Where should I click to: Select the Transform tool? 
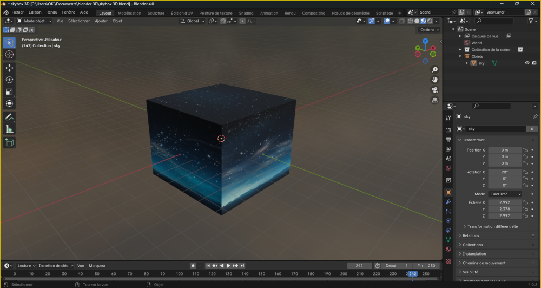pyautogui.click(x=9, y=103)
